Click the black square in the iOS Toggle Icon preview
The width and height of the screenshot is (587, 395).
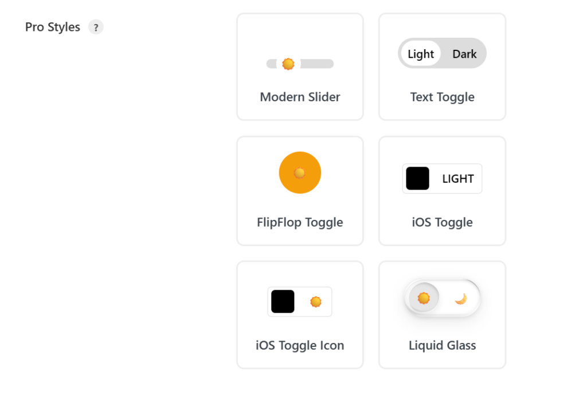[x=282, y=302]
